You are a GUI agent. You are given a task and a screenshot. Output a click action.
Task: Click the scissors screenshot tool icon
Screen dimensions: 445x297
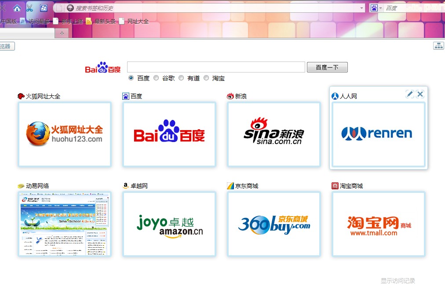pyautogui.click(x=30, y=8)
